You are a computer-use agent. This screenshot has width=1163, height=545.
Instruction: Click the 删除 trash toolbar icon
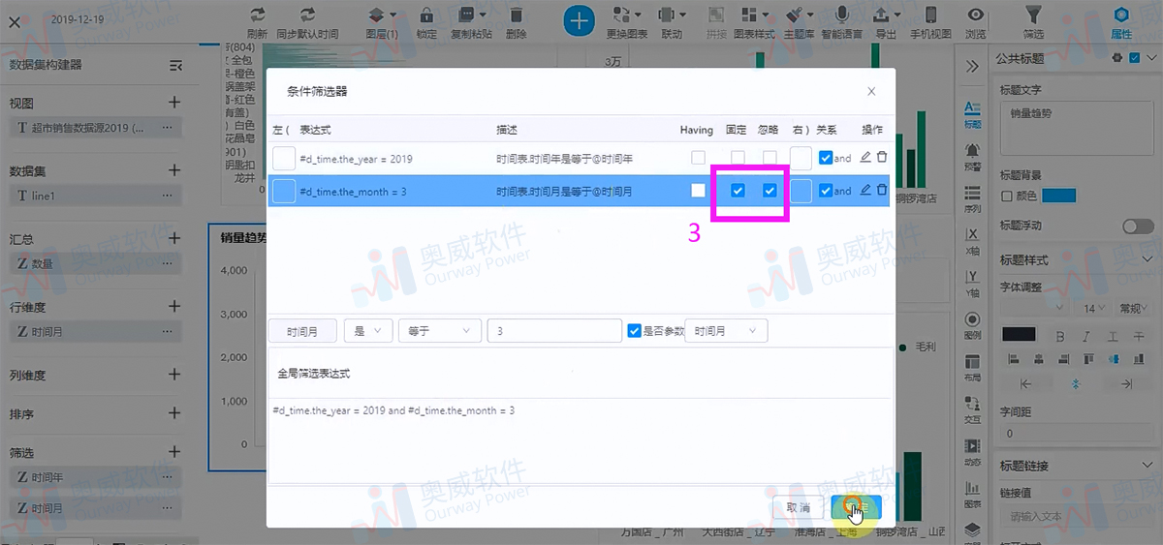click(517, 15)
